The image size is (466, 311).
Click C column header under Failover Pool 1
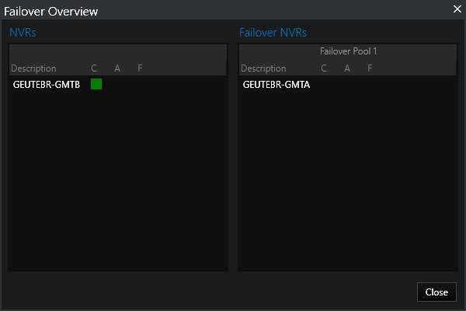(x=324, y=68)
